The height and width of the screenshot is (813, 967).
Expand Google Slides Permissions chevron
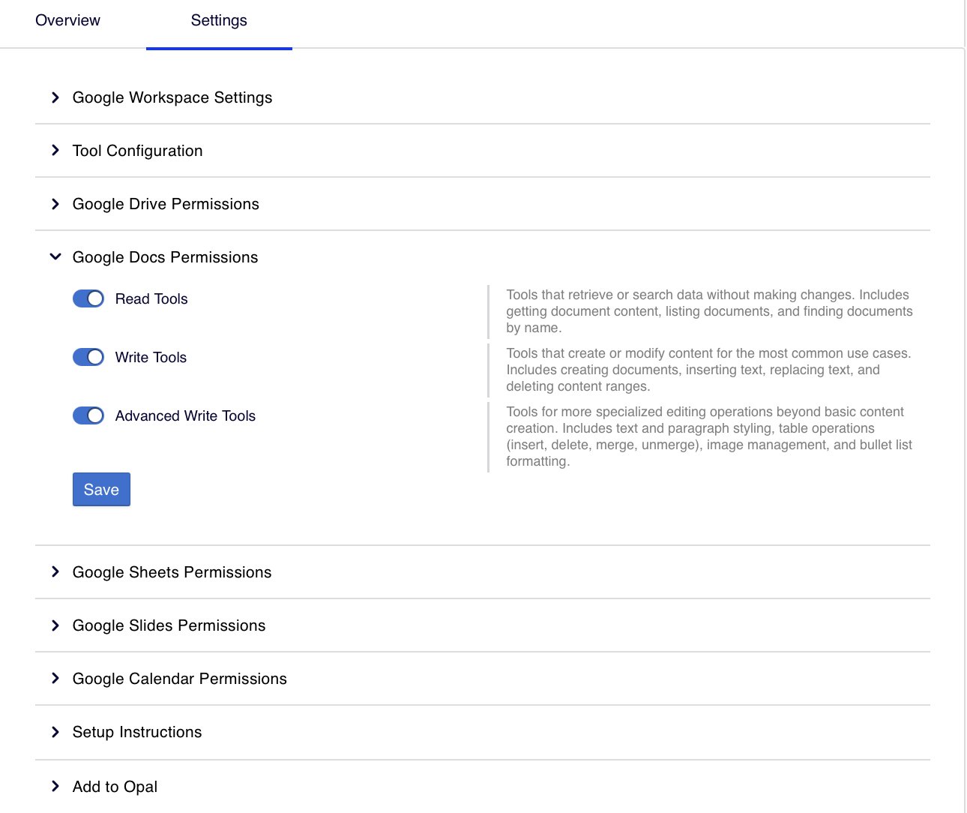[x=55, y=625]
